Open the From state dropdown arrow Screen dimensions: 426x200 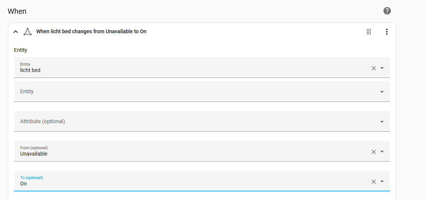tap(382, 152)
